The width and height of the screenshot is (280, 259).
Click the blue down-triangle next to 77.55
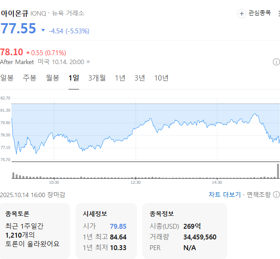43,30
